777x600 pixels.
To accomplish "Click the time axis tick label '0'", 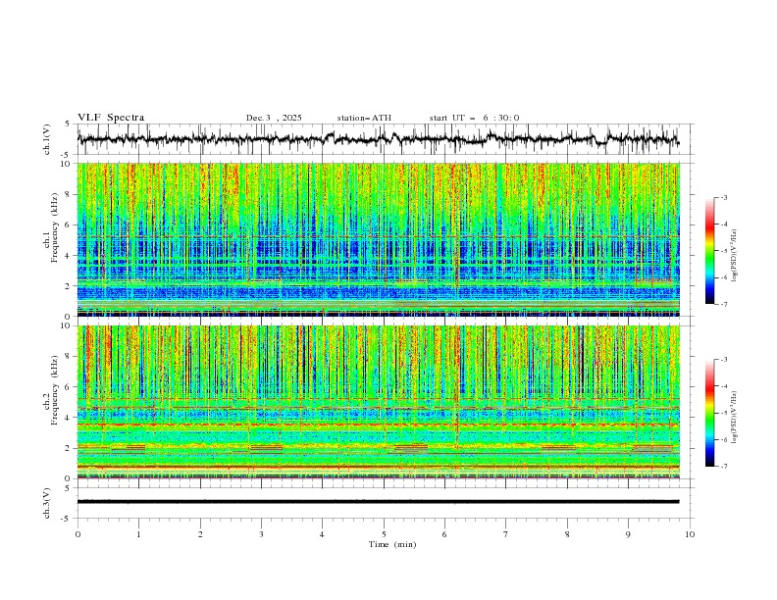I will click(78, 534).
